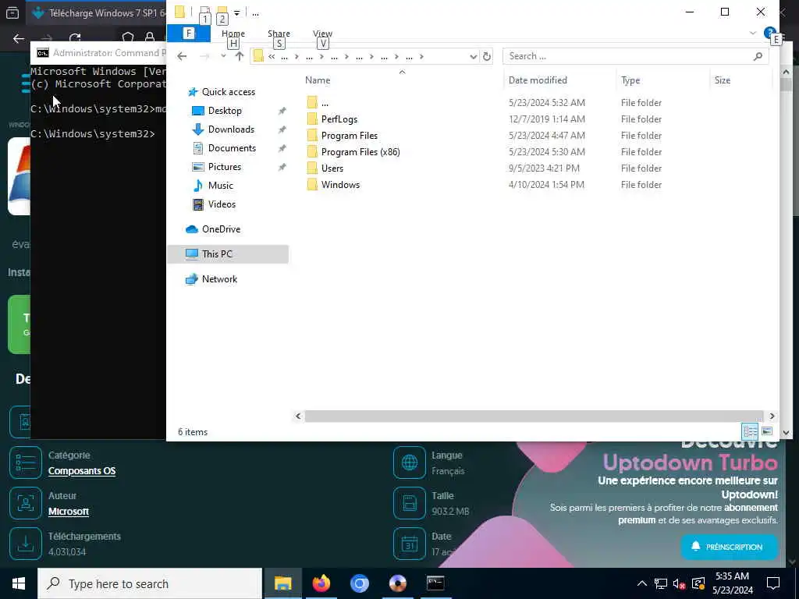Click the Properties quick access toolbar icon
This screenshot has height=599, width=799.
205,12
